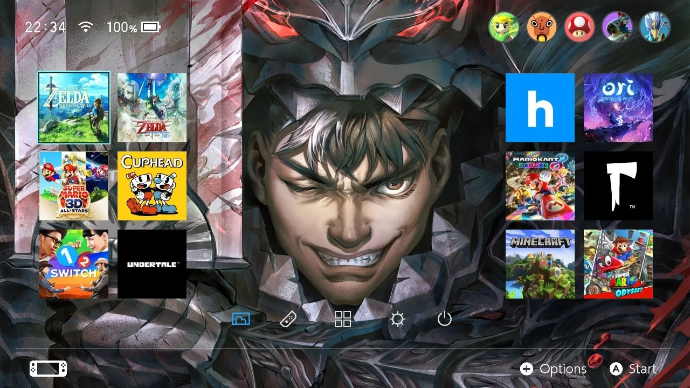Select the Toon Link user avatar
The width and height of the screenshot is (690, 388).
503,27
